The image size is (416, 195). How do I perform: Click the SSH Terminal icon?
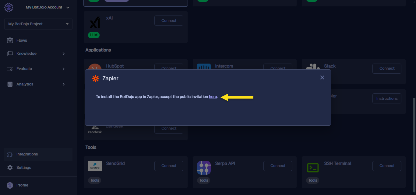[x=313, y=168]
